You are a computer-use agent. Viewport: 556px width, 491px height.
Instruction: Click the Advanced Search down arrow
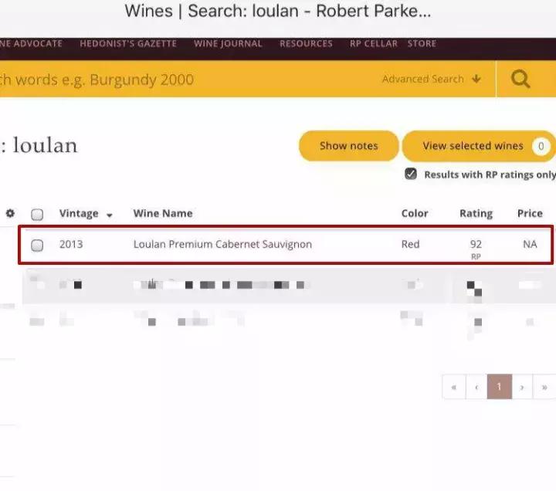476,79
